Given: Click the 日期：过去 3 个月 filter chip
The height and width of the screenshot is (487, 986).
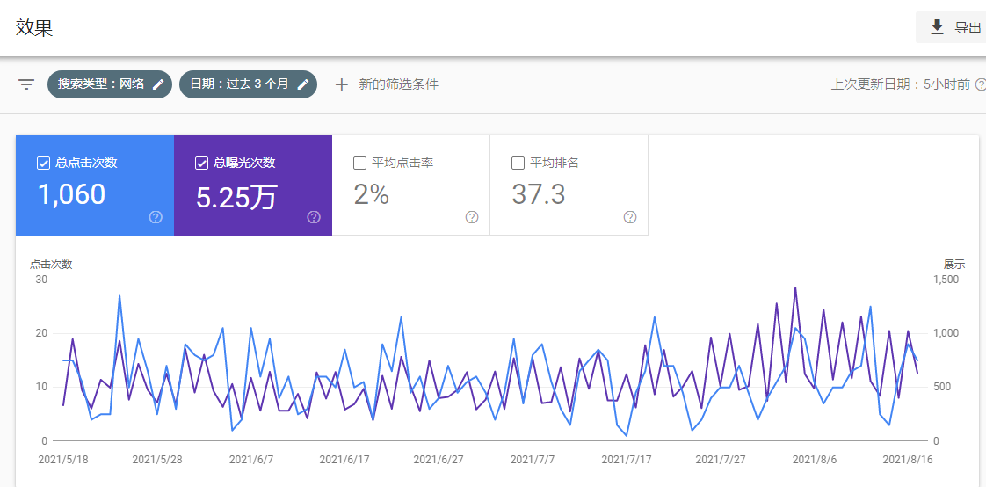Looking at the screenshot, I should pos(249,84).
